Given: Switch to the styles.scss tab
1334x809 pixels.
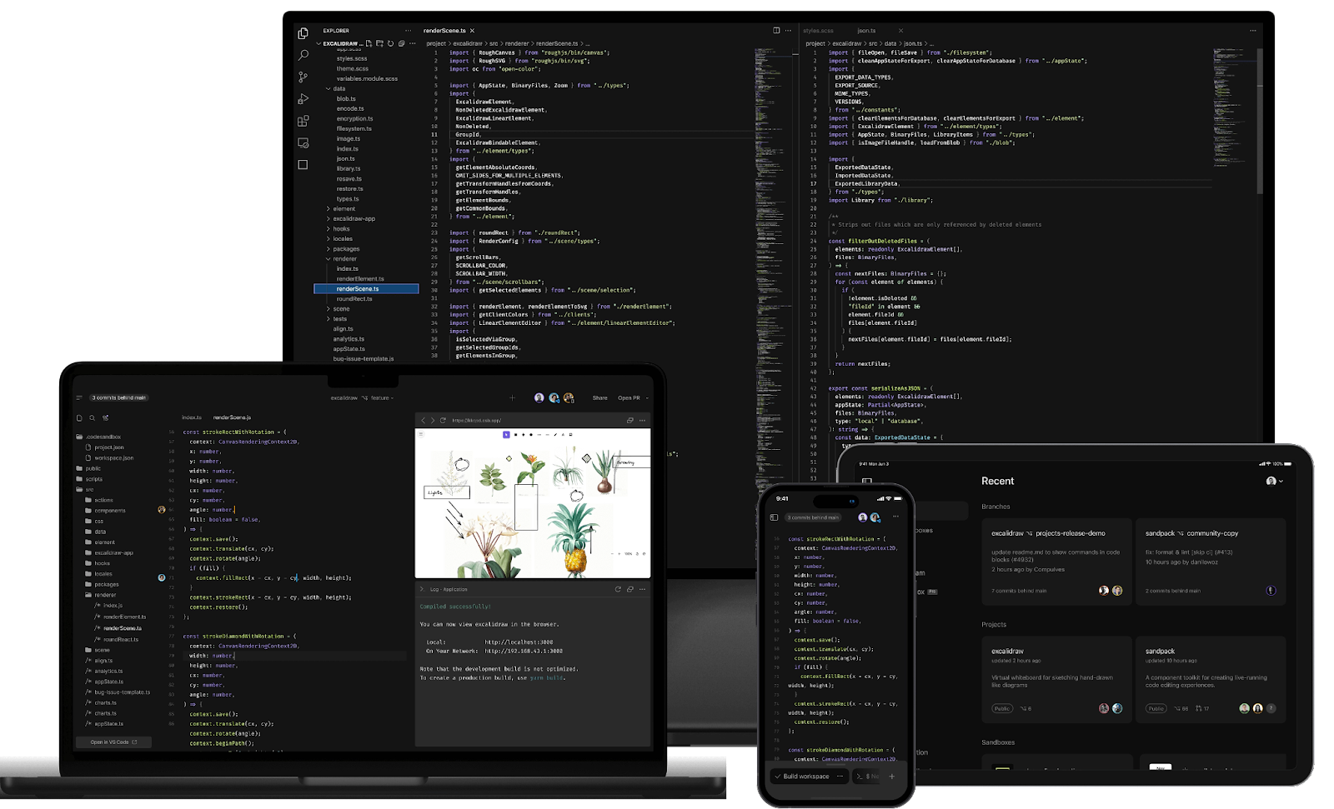Looking at the screenshot, I should (819, 30).
